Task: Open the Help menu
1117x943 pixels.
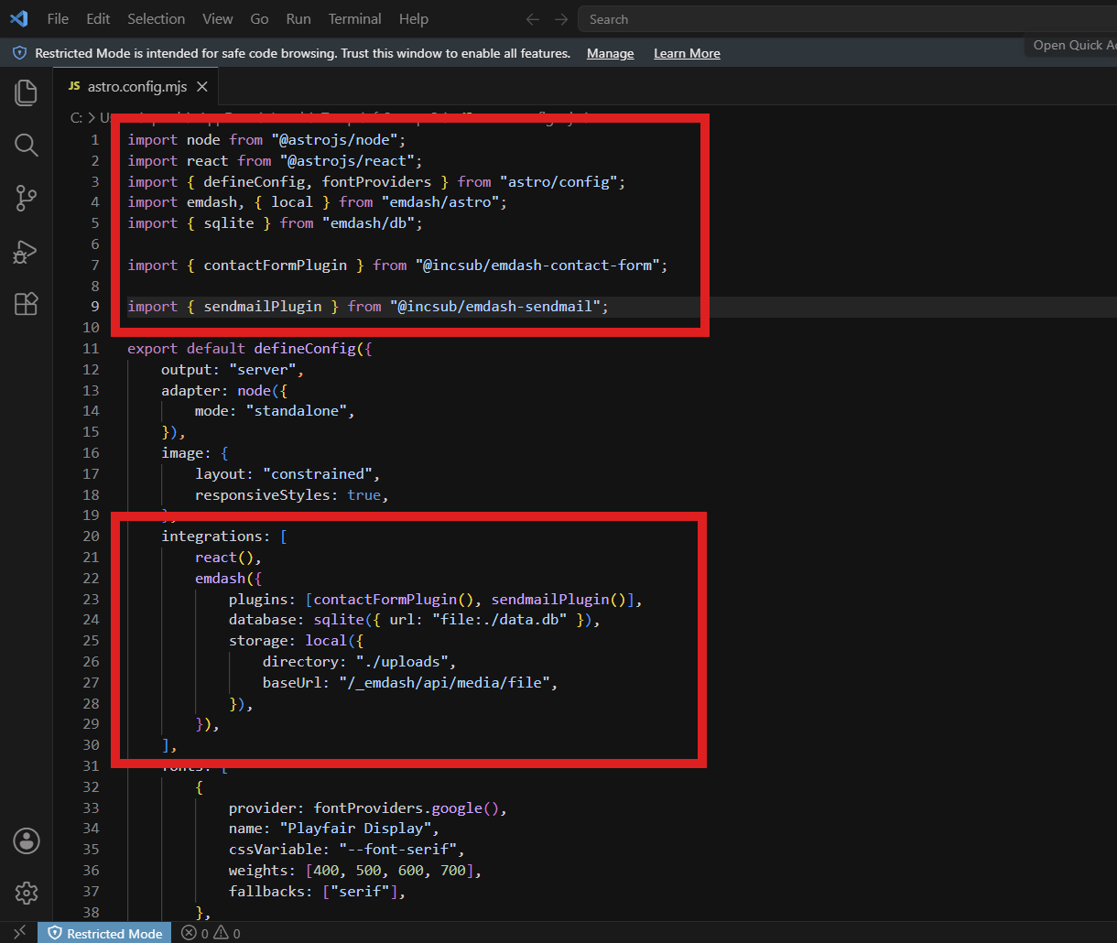Action: [x=414, y=18]
